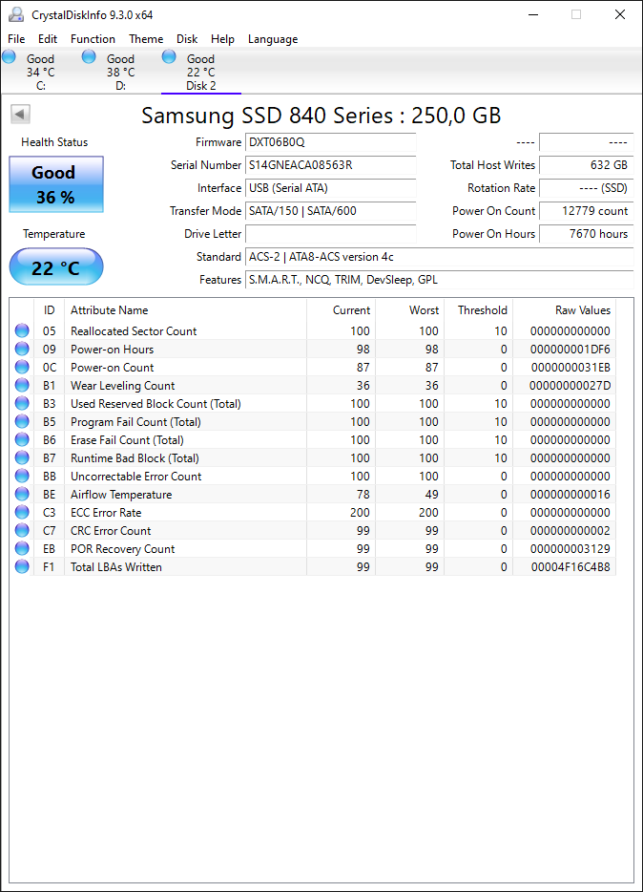Click status orb for Airflow Temperature

[22, 495]
